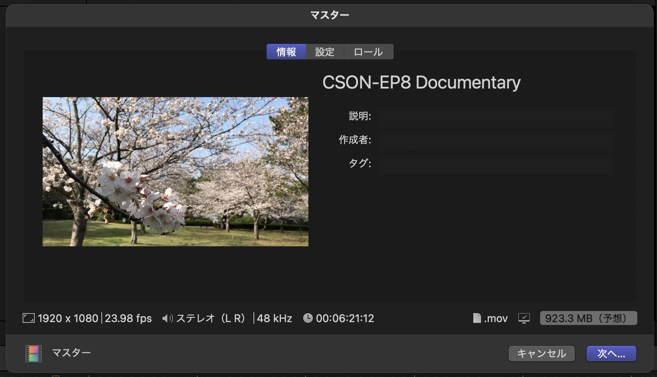Click the 923.3 MB estimated size field
Image resolution: width=657 pixels, height=377 pixels.
pyautogui.click(x=589, y=318)
